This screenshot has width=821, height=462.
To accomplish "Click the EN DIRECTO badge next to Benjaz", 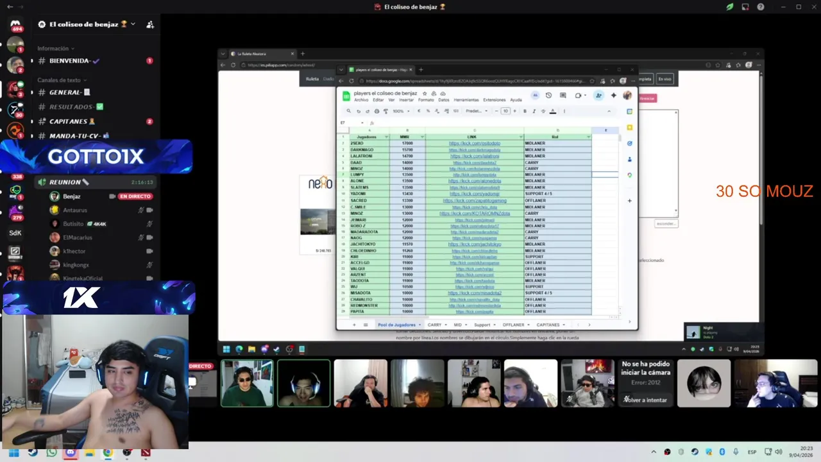I will [x=135, y=196].
